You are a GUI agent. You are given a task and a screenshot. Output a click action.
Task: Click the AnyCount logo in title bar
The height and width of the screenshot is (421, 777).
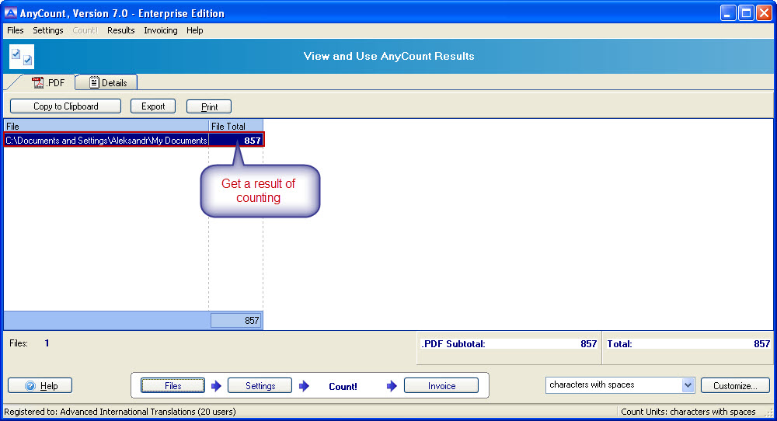10,13
